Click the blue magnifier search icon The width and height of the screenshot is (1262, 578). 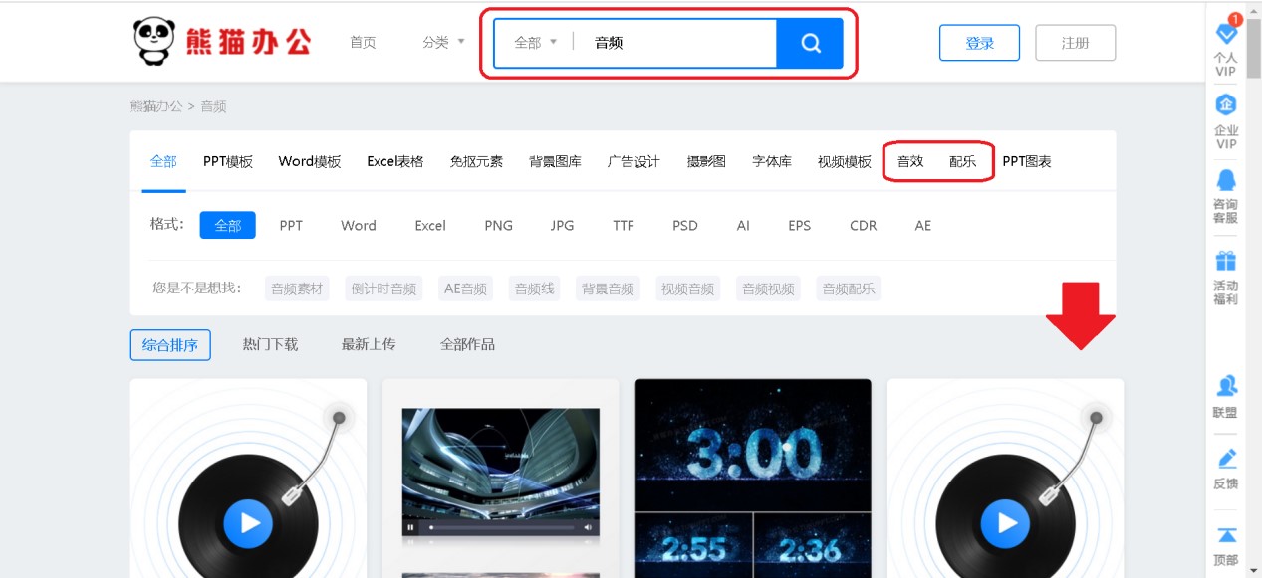810,43
